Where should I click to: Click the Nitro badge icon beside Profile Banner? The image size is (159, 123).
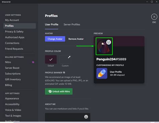64,73
